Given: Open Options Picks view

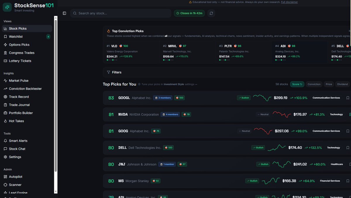Looking at the screenshot, I should (27, 45).
